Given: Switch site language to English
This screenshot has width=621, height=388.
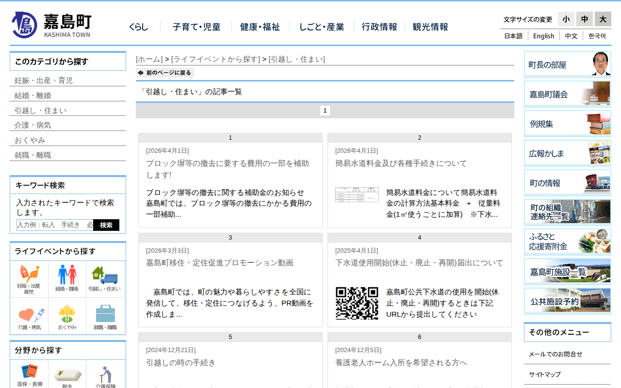Looking at the screenshot, I should (x=543, y=36).
